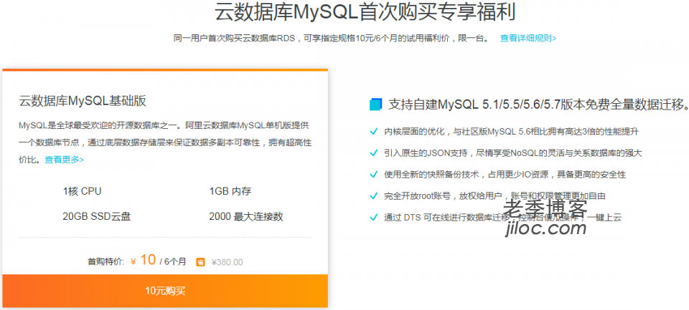Click the subtitle about 10元/6个月 trial

(x=331, y=38)
